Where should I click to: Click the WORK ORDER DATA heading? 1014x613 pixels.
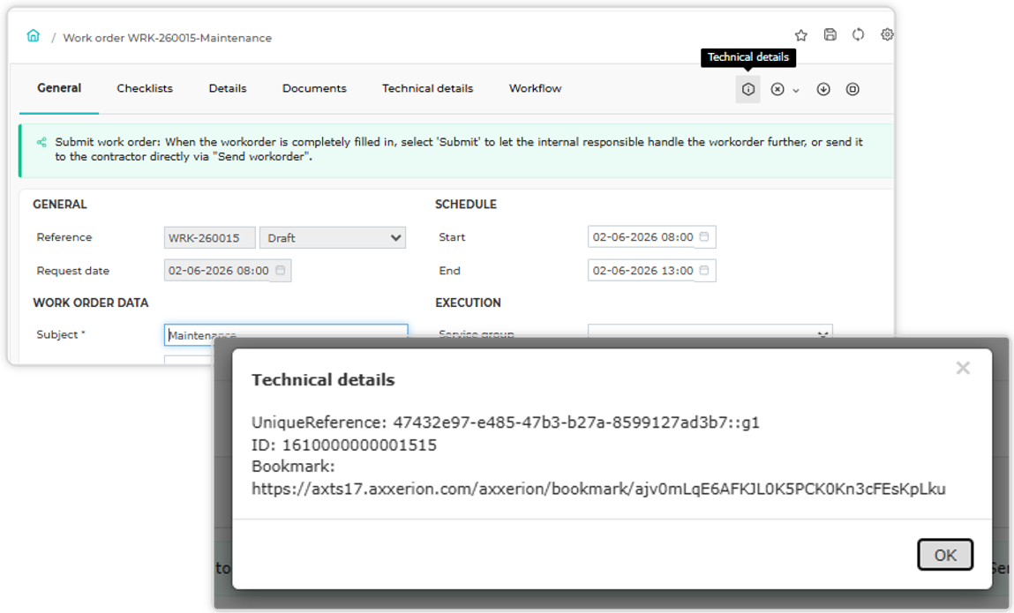coord(91,303)
